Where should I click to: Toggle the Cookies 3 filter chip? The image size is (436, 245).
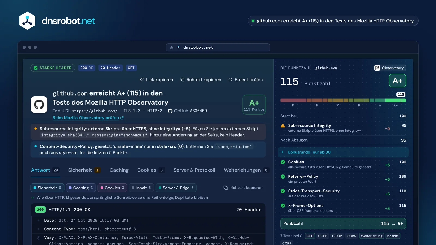pos(112,188)
